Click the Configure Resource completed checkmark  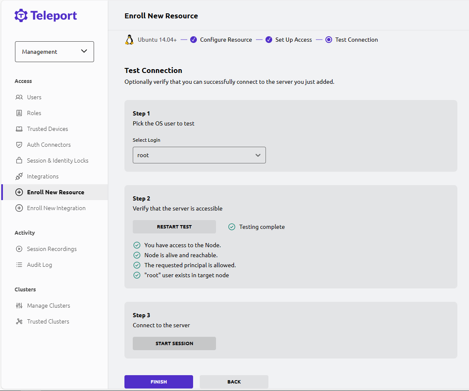(x=194, y=40)
